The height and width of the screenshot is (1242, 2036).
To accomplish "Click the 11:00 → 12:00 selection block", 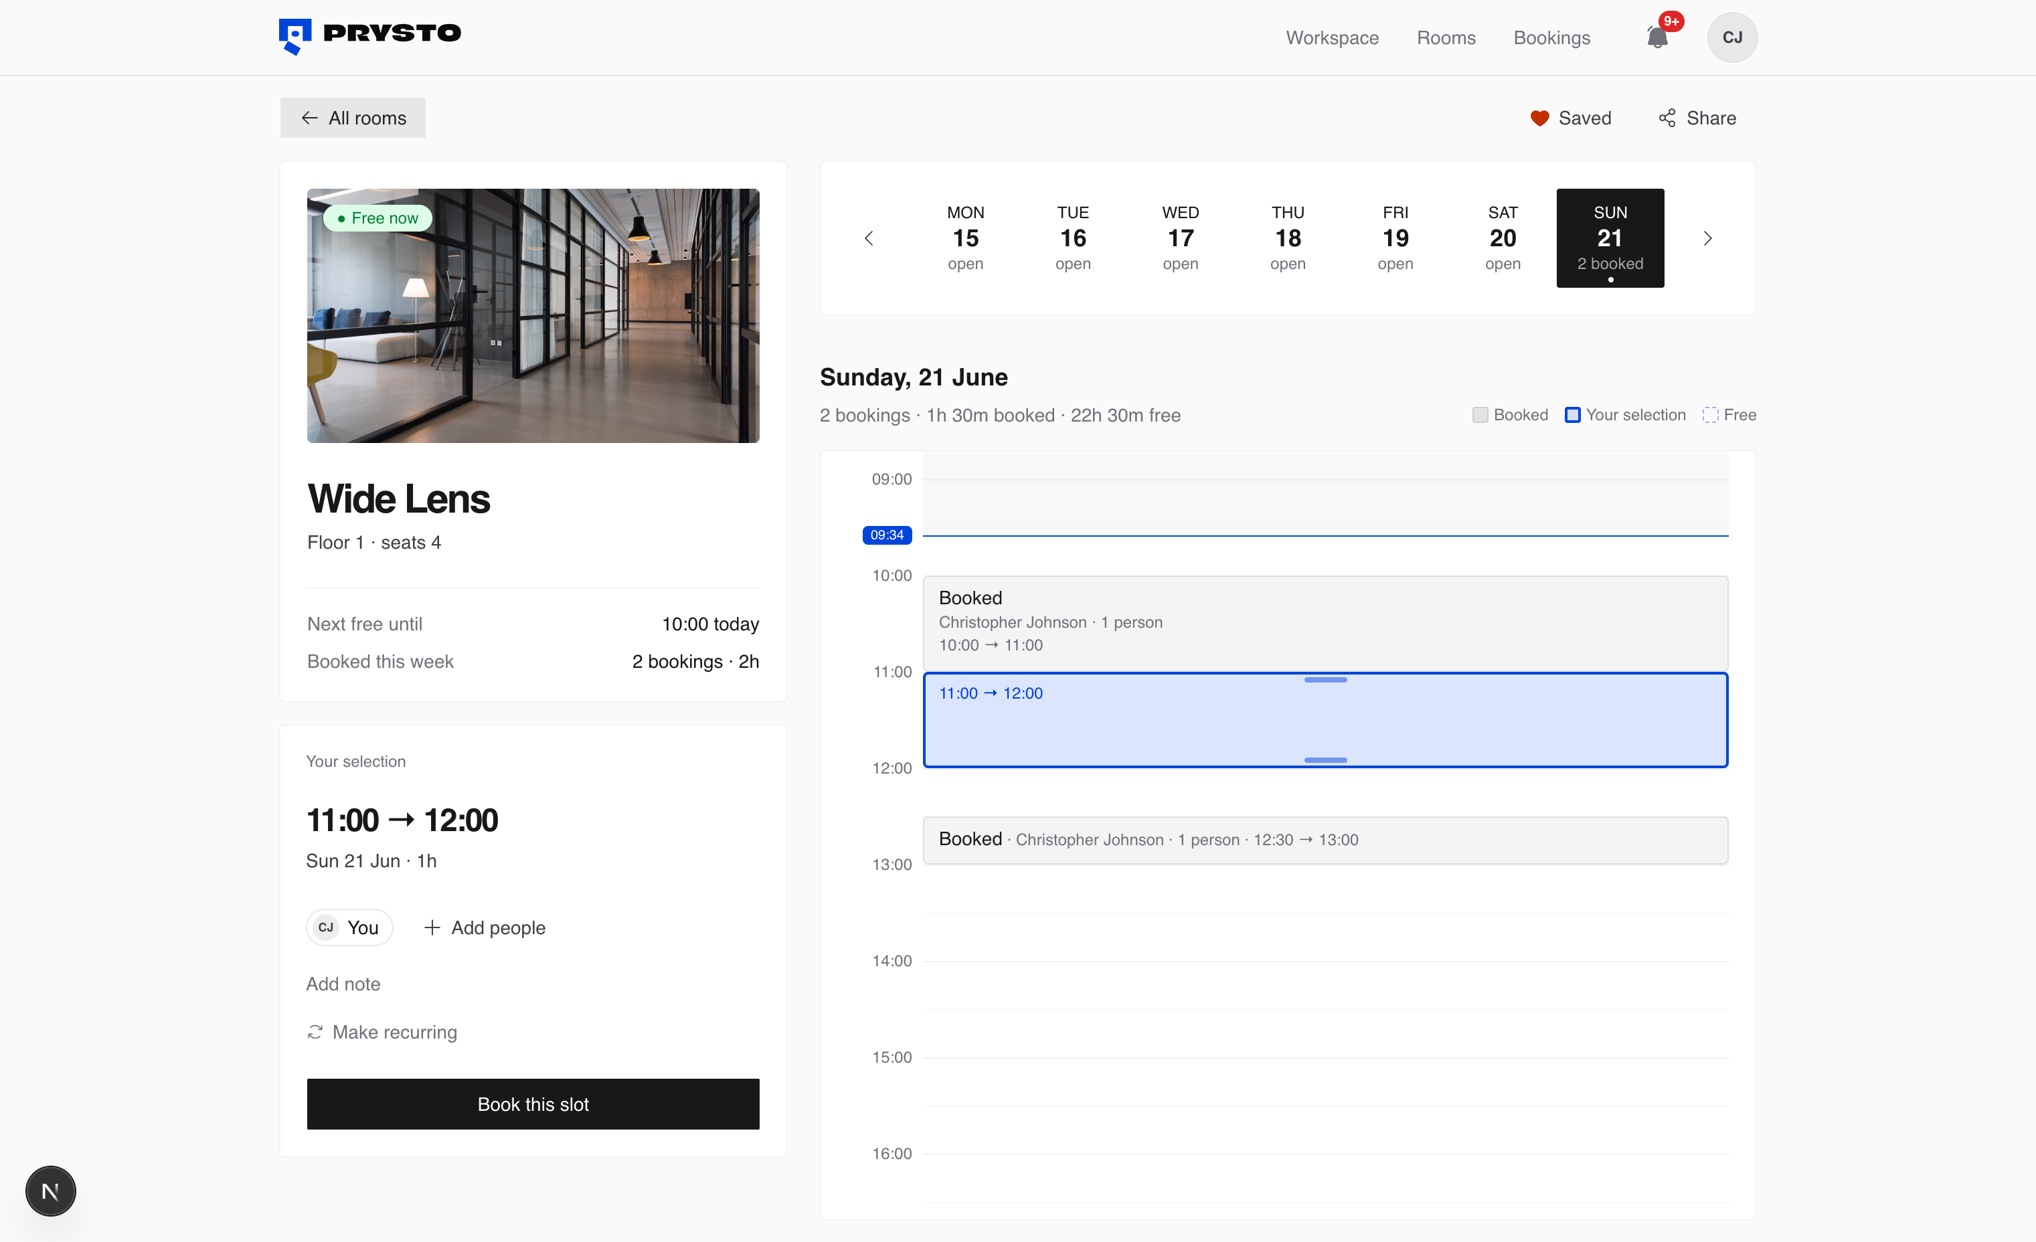I will pos(1325,720).
